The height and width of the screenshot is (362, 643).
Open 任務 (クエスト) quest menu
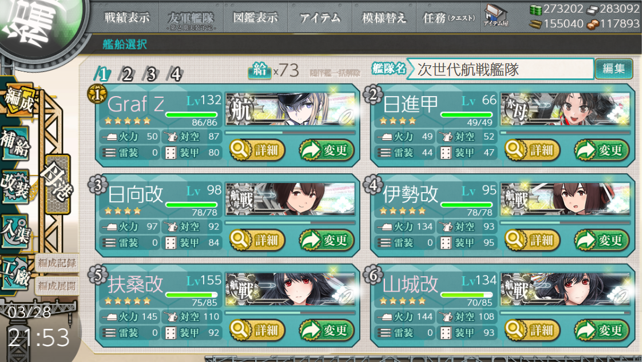click(x=448, y=18)
